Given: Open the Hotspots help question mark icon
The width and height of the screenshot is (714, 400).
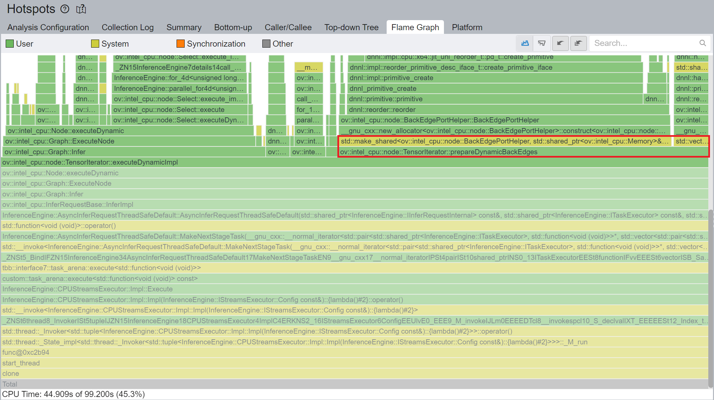Looking at the screenshot, I should coord(65,9).
